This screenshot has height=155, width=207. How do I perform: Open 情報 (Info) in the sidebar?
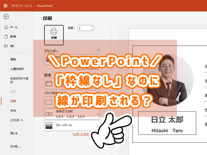pyautogui.click(x=13, y=59)
